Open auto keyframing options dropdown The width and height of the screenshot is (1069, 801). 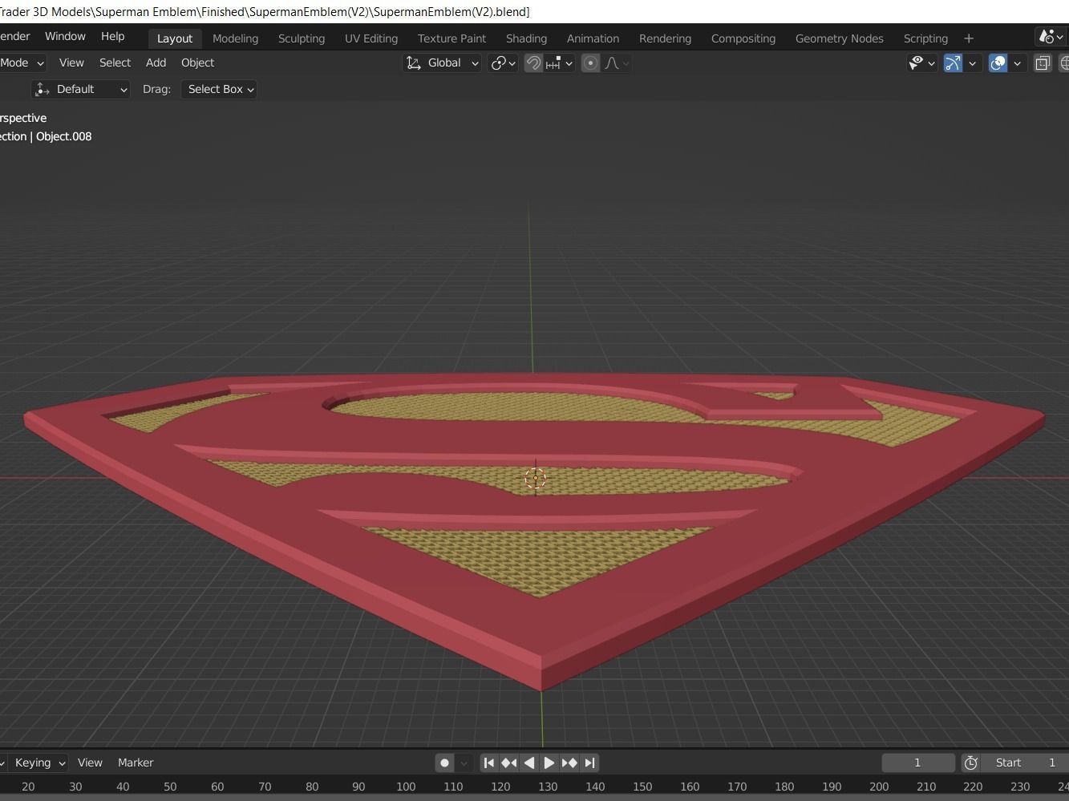coord(464,763)
